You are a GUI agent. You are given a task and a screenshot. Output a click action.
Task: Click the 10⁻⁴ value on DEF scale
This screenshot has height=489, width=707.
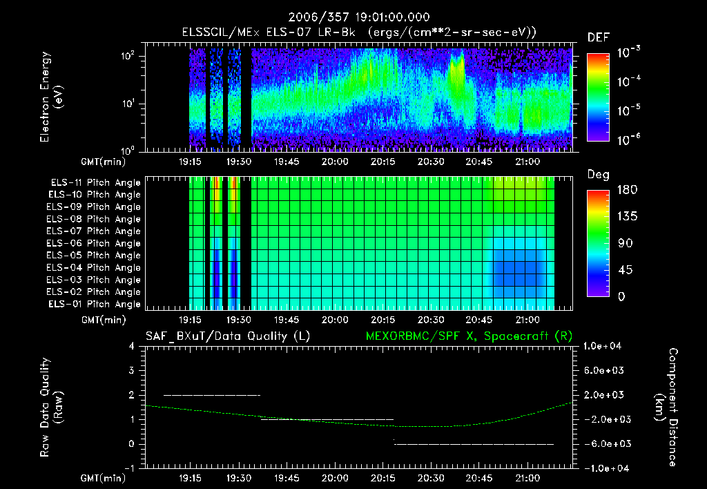(628, 81)
